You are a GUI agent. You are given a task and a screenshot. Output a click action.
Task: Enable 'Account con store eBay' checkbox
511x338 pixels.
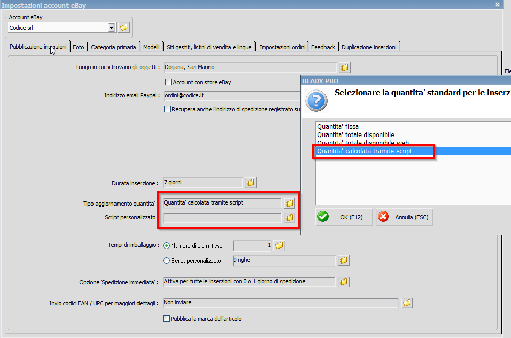pyautogui.click(x=168, y=82)
